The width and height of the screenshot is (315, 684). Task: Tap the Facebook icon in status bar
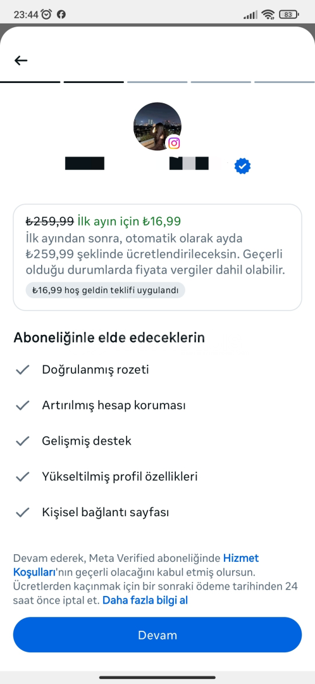point(61,15)
